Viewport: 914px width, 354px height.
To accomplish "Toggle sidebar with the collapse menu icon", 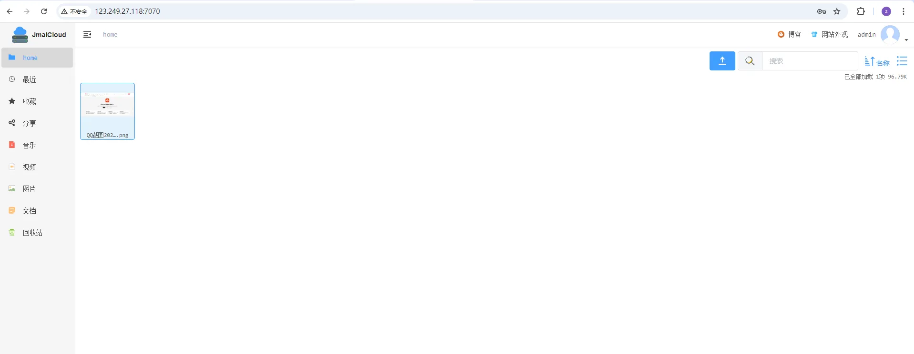I will (87, 34).
